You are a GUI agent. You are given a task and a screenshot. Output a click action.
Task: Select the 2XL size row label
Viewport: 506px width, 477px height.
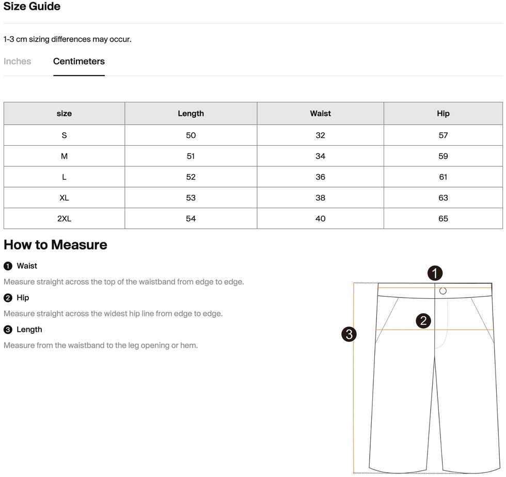(64, 219)
